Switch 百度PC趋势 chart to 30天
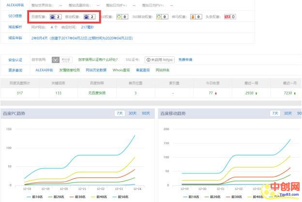 click(x=132, y=113)
